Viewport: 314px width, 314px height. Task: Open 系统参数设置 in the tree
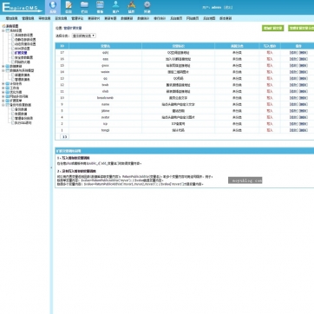coord(24,35)
